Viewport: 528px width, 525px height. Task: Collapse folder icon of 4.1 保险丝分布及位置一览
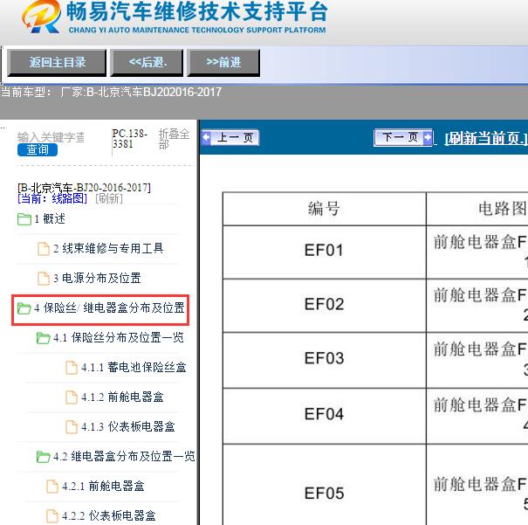[44, 338]
